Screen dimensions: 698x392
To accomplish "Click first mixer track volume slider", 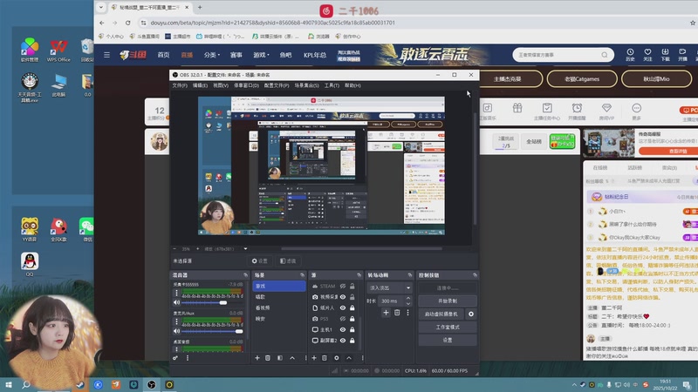I will pyautogui.click(x=213, y=302).
